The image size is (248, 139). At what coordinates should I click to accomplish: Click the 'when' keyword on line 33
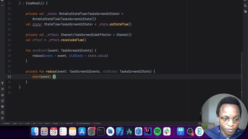tap(36, 77)
